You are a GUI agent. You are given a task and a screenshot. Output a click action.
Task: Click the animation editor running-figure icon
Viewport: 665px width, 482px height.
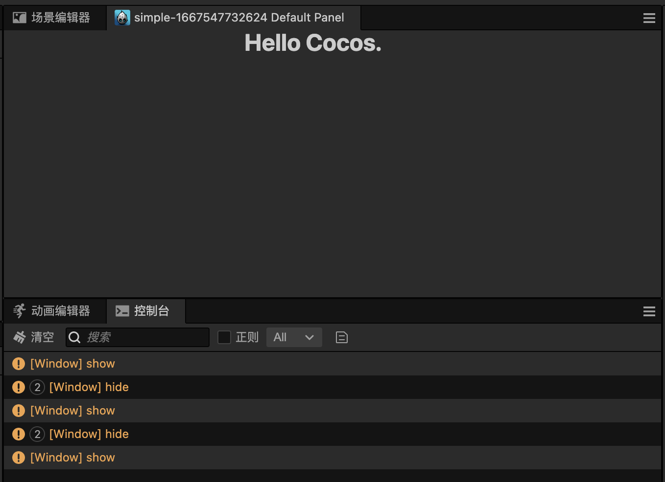tap(20, 311)
